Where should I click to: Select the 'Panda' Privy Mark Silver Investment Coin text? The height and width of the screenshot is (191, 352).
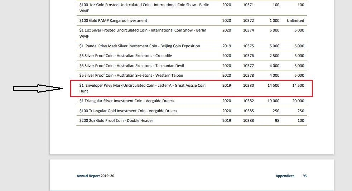click(140, 46)
